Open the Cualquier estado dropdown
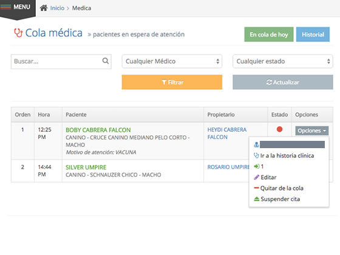Viewport: 340px width, 255px height. (283, 61)
